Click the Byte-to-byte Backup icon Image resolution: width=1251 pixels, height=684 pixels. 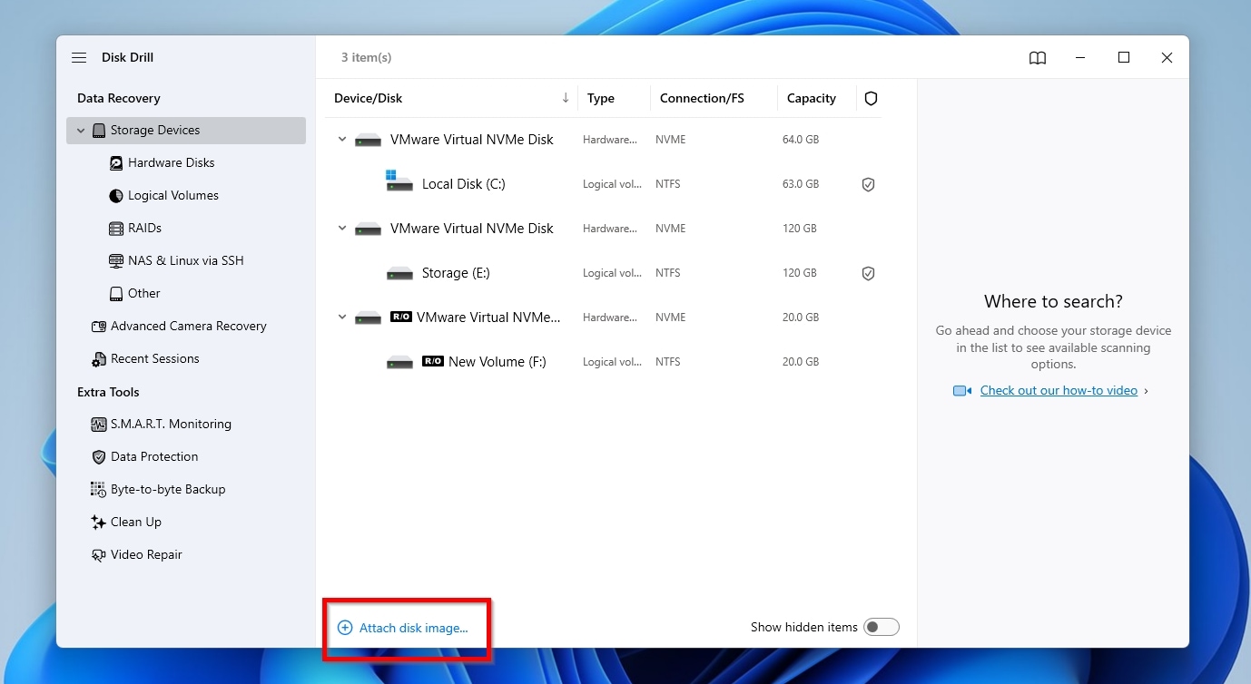99,490
